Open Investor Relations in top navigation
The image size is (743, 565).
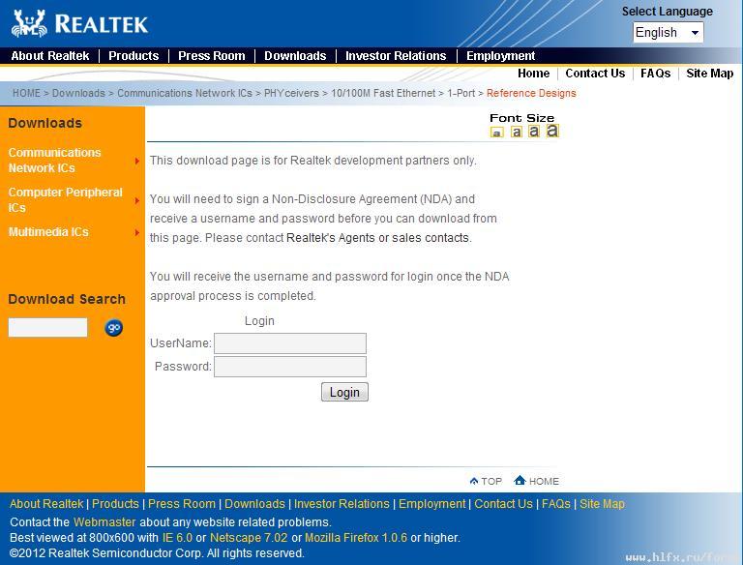coord(396,56)
